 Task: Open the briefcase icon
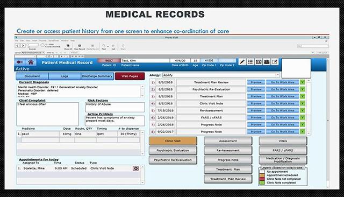point(267,62)
